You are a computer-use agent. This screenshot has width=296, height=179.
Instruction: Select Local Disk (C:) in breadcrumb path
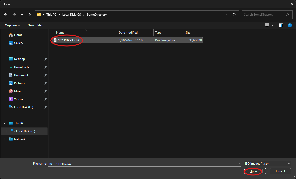tap(72, 15)
